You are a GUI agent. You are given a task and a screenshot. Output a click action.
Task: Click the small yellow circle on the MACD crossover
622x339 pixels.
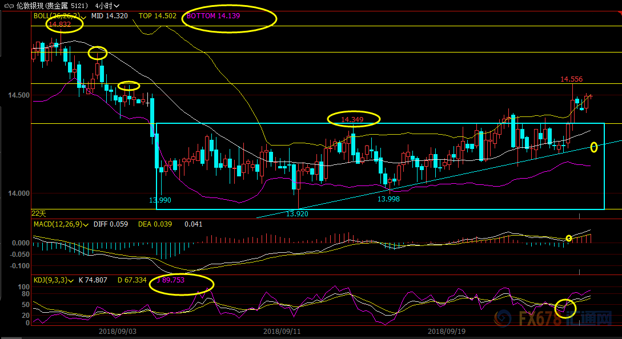coord(569,238)
